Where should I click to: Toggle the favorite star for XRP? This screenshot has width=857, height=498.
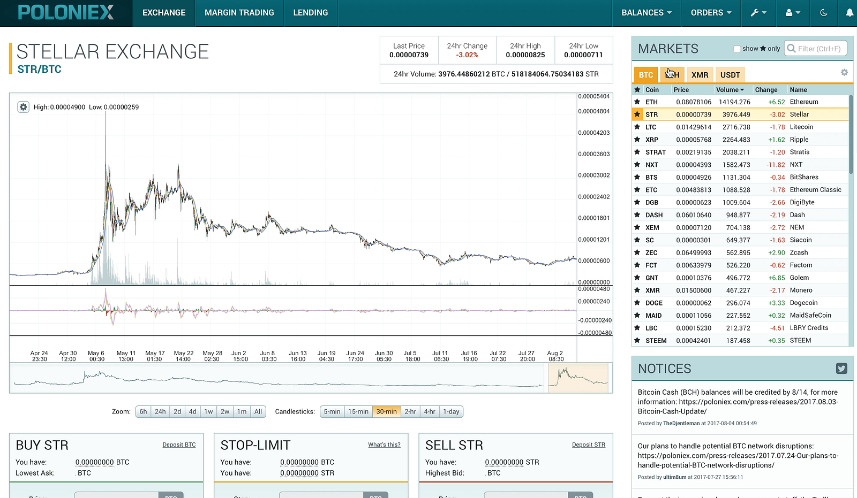tap(637, 140)
